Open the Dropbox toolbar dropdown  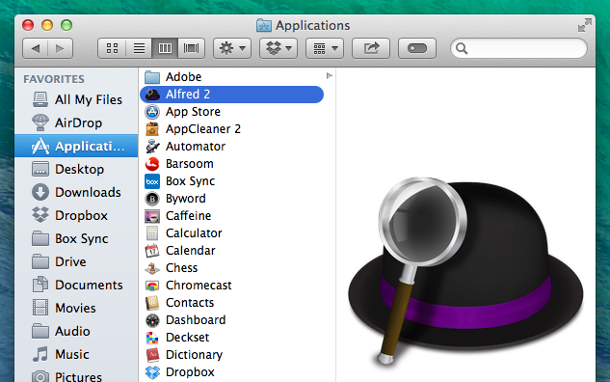pyautogui.click(x=278, y=48)
